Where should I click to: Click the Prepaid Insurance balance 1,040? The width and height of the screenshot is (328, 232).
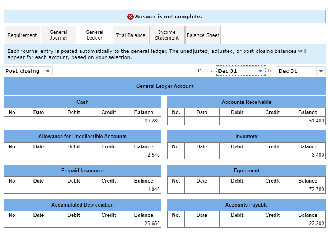[144, 189]
